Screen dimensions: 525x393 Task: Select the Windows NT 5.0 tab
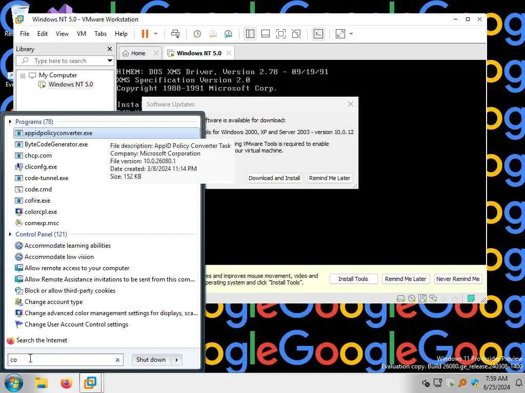[x=199, y=53]
